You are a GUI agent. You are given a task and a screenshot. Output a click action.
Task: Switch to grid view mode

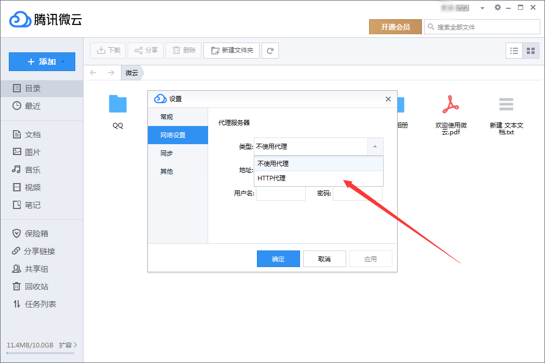tap(532, 50)
